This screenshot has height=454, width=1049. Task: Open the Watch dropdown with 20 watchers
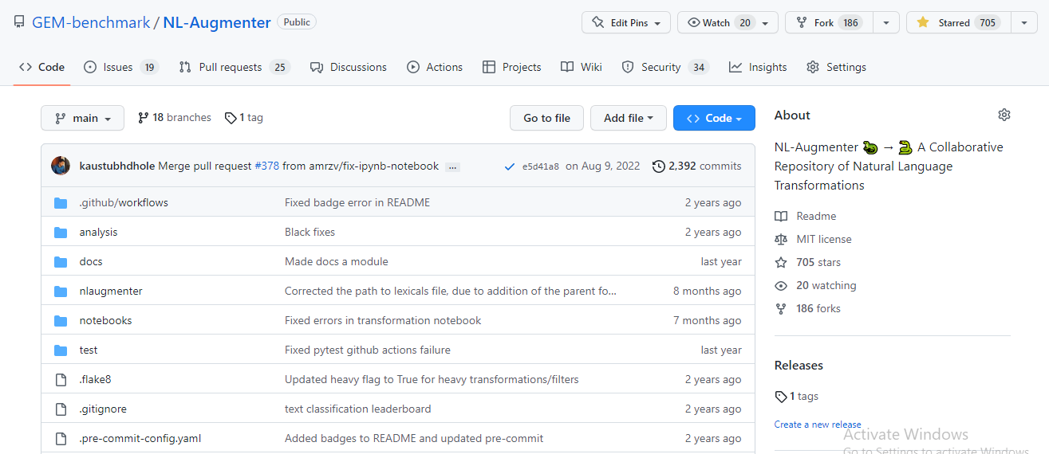point(728,23)
